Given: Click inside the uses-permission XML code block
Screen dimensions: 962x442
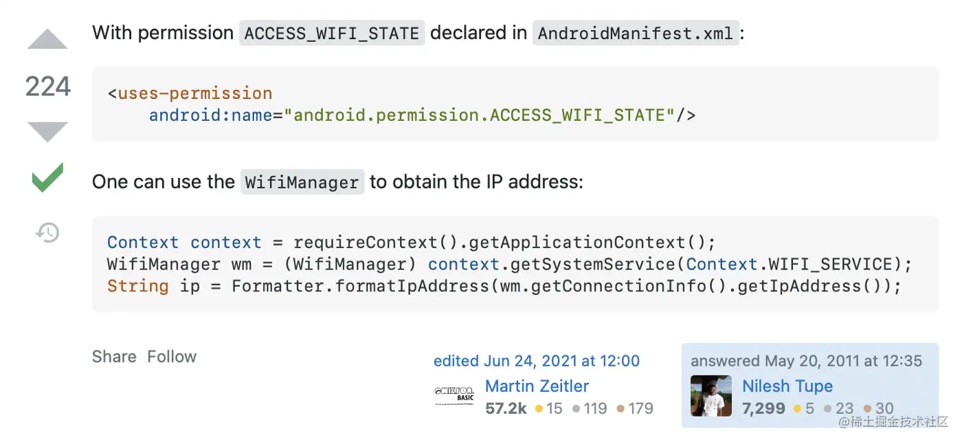Looking at the screenshot, I should 515,104.
